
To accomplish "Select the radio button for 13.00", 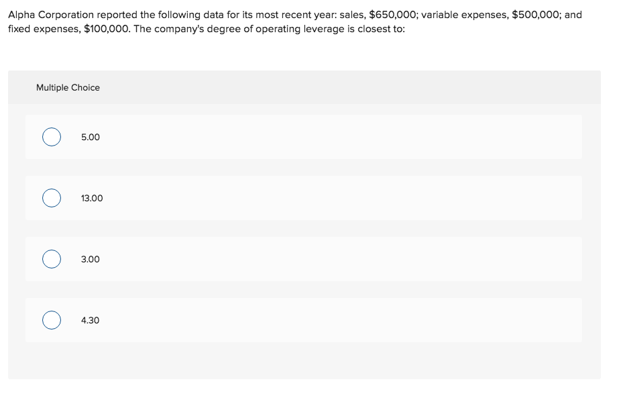I will (x=52, y=198).
